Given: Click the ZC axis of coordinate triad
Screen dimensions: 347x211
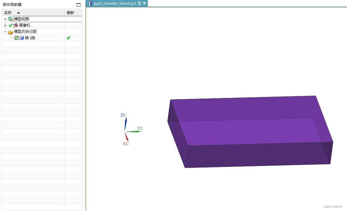Looking at the screenshot, I should point(125,124).
